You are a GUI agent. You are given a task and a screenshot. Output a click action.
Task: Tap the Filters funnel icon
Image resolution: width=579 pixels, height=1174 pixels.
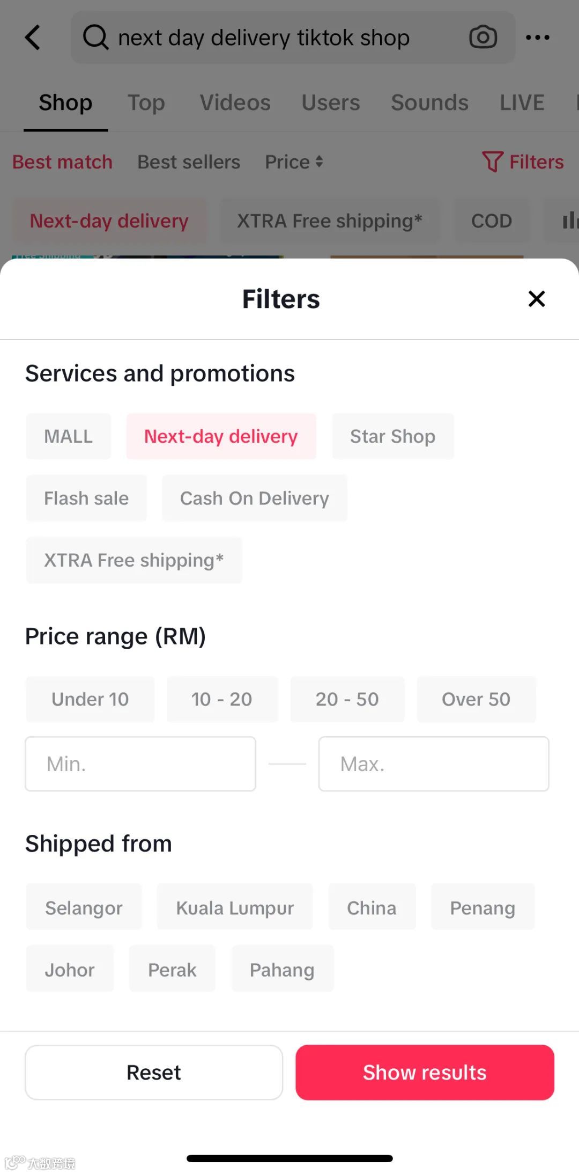(492, 162)
